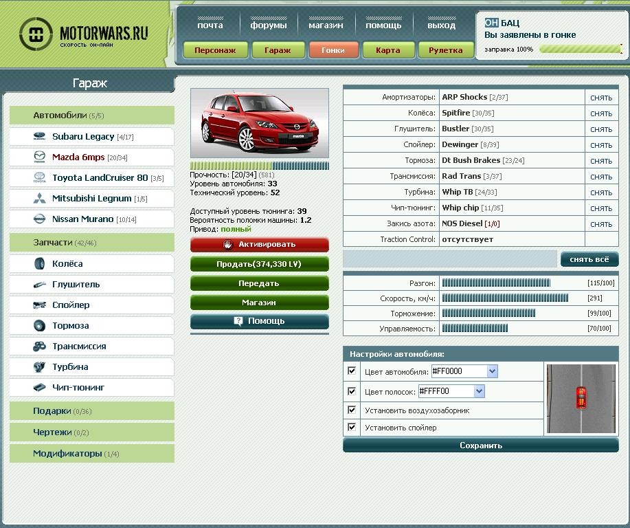This screenshot has width=630, height=528.
Task: Click the tire icon next to Колёса
Action: (39, 263)
